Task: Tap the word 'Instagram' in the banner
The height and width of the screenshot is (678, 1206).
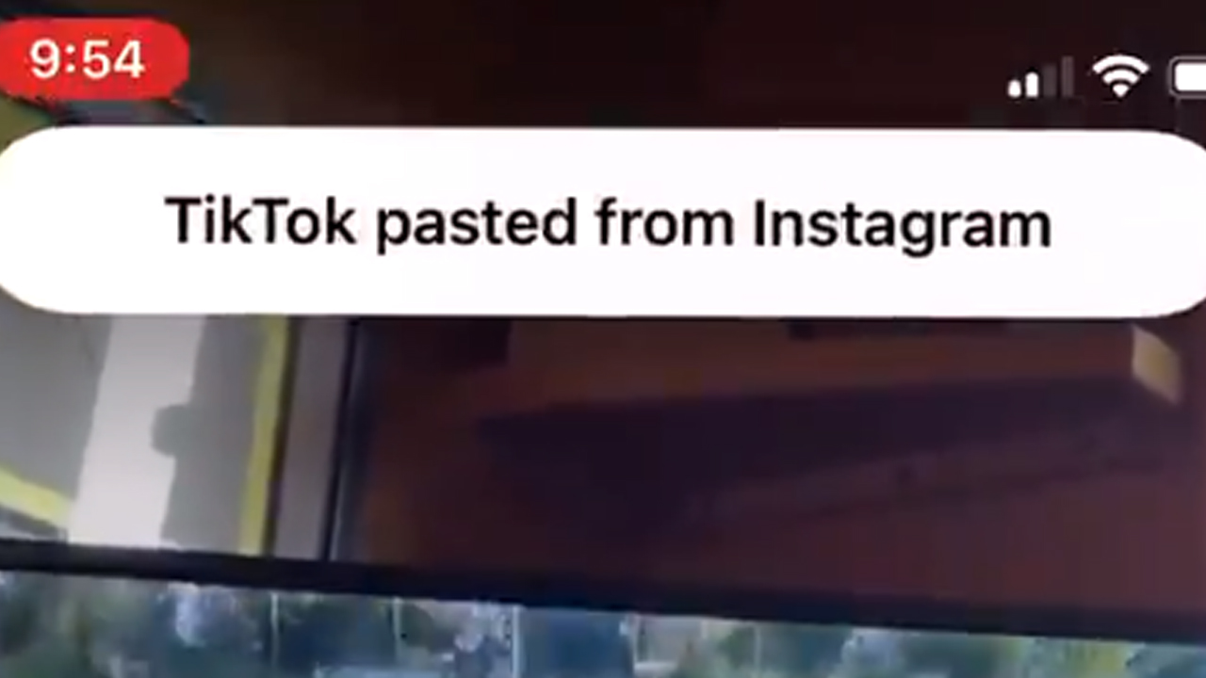Action: click(x=902, y=227)
